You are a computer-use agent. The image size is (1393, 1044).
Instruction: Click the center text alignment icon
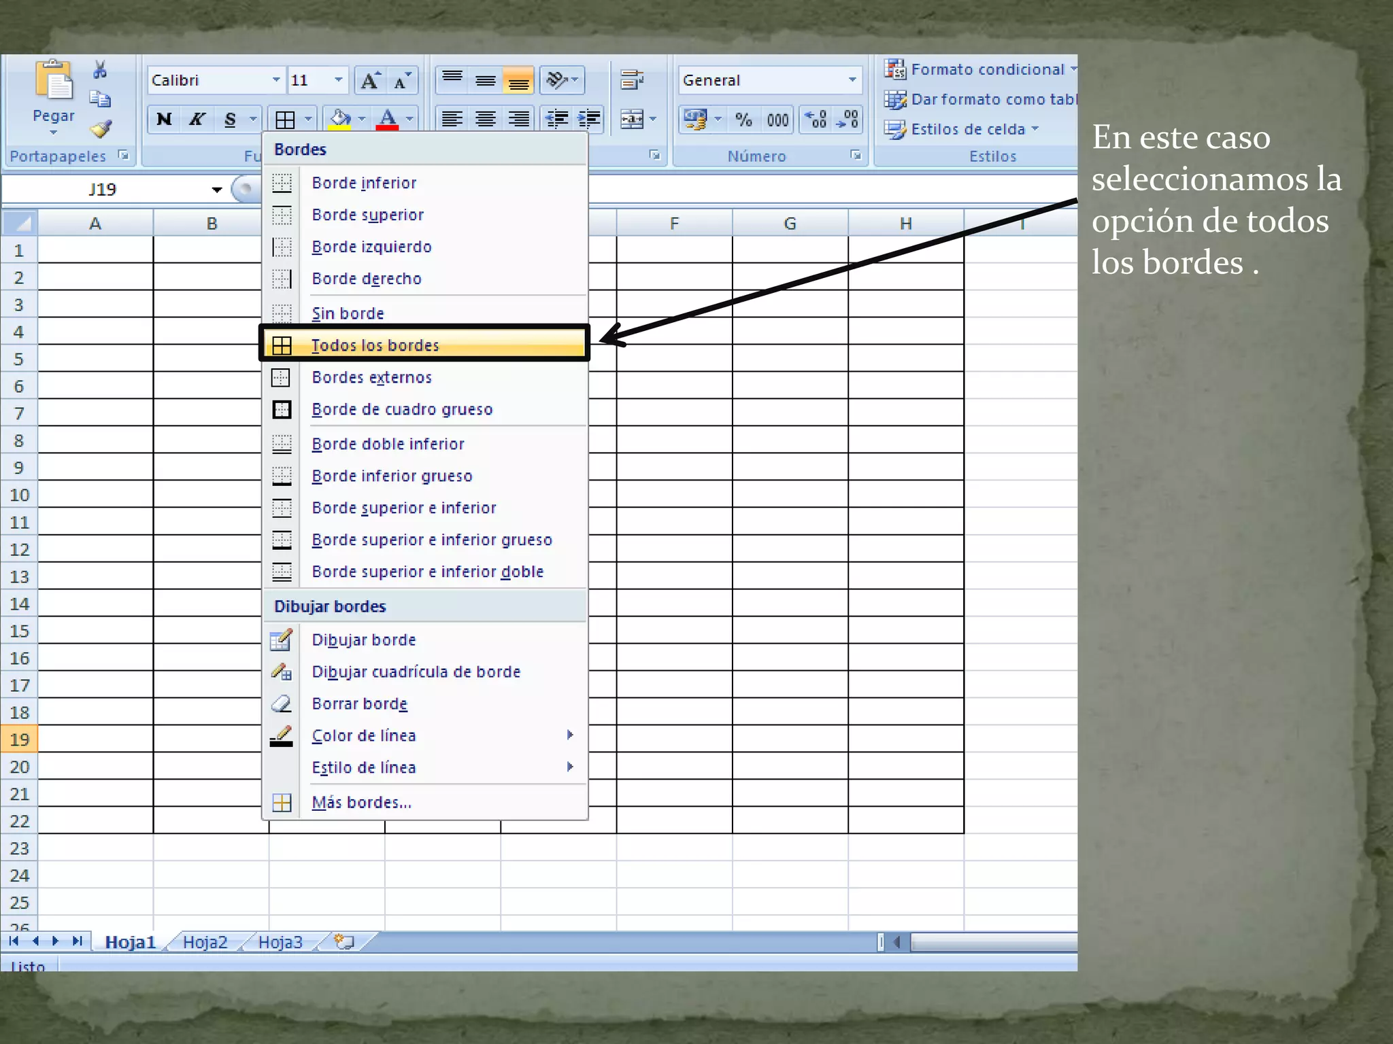tap(486, 120)
